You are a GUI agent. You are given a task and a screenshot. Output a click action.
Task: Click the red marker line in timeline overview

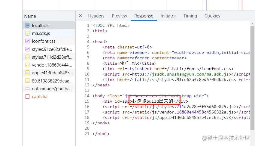242,5
